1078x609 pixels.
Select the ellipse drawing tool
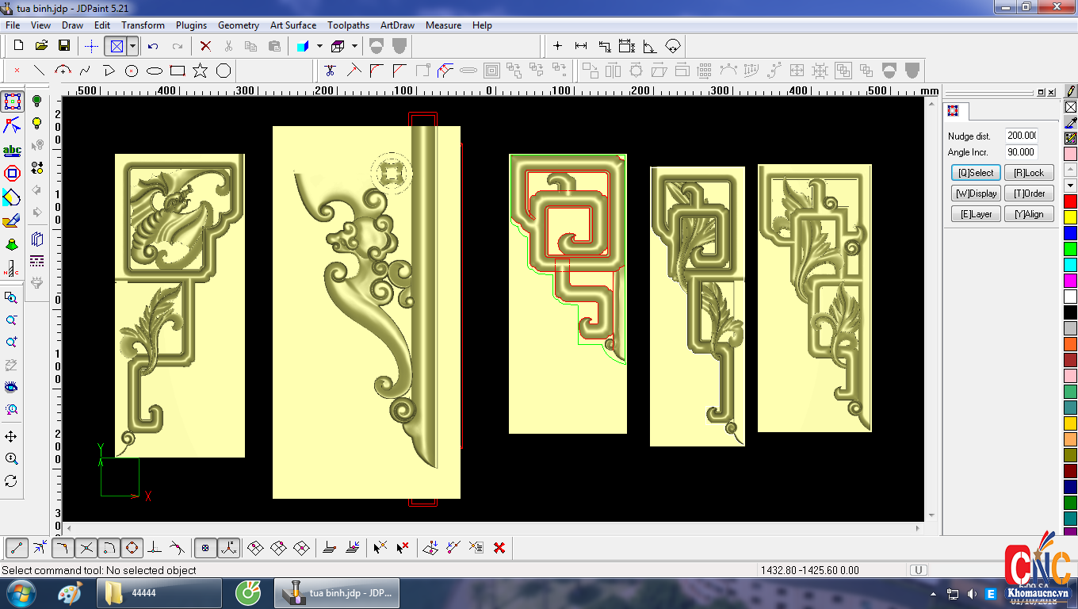[155, 71]
